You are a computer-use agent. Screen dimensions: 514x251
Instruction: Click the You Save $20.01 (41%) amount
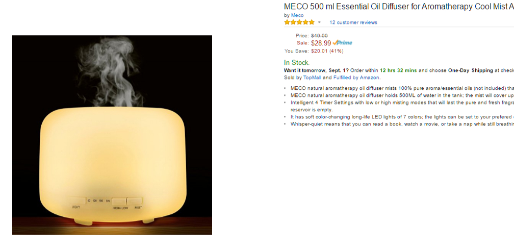click(327, 51)
